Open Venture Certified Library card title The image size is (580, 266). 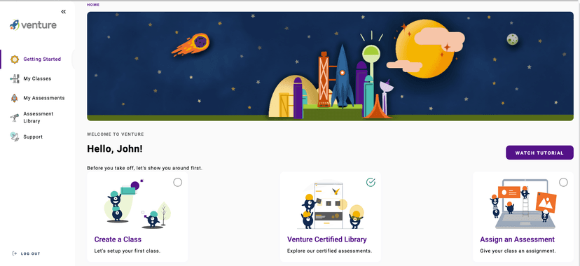coord(326,239)
